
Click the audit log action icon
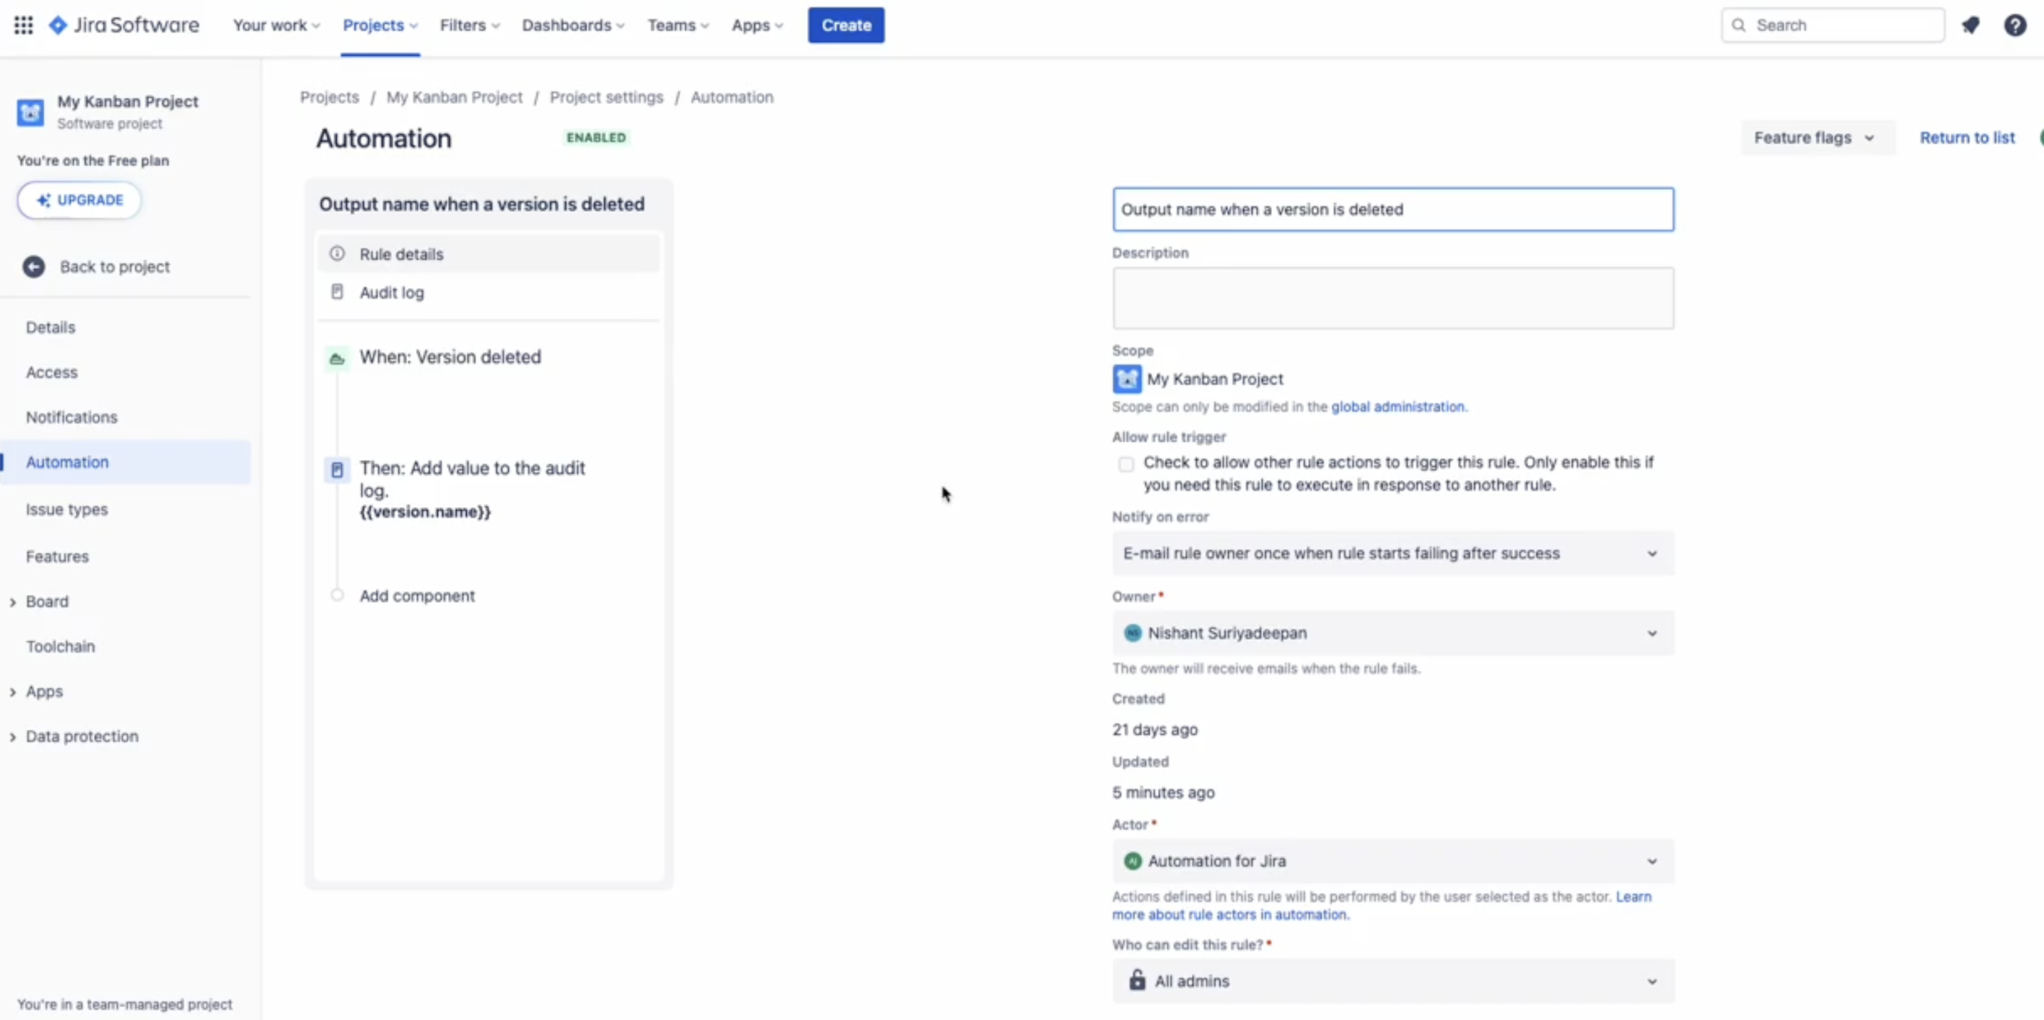[x=338, y=469]
